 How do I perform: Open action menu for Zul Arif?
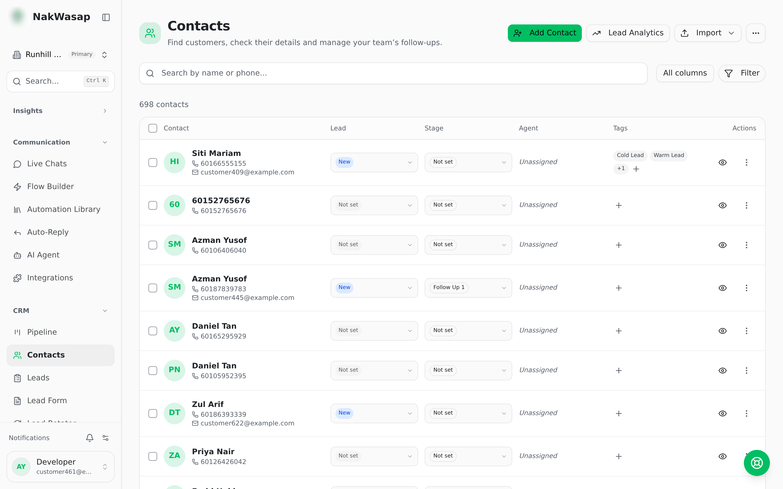coord(747,413)
